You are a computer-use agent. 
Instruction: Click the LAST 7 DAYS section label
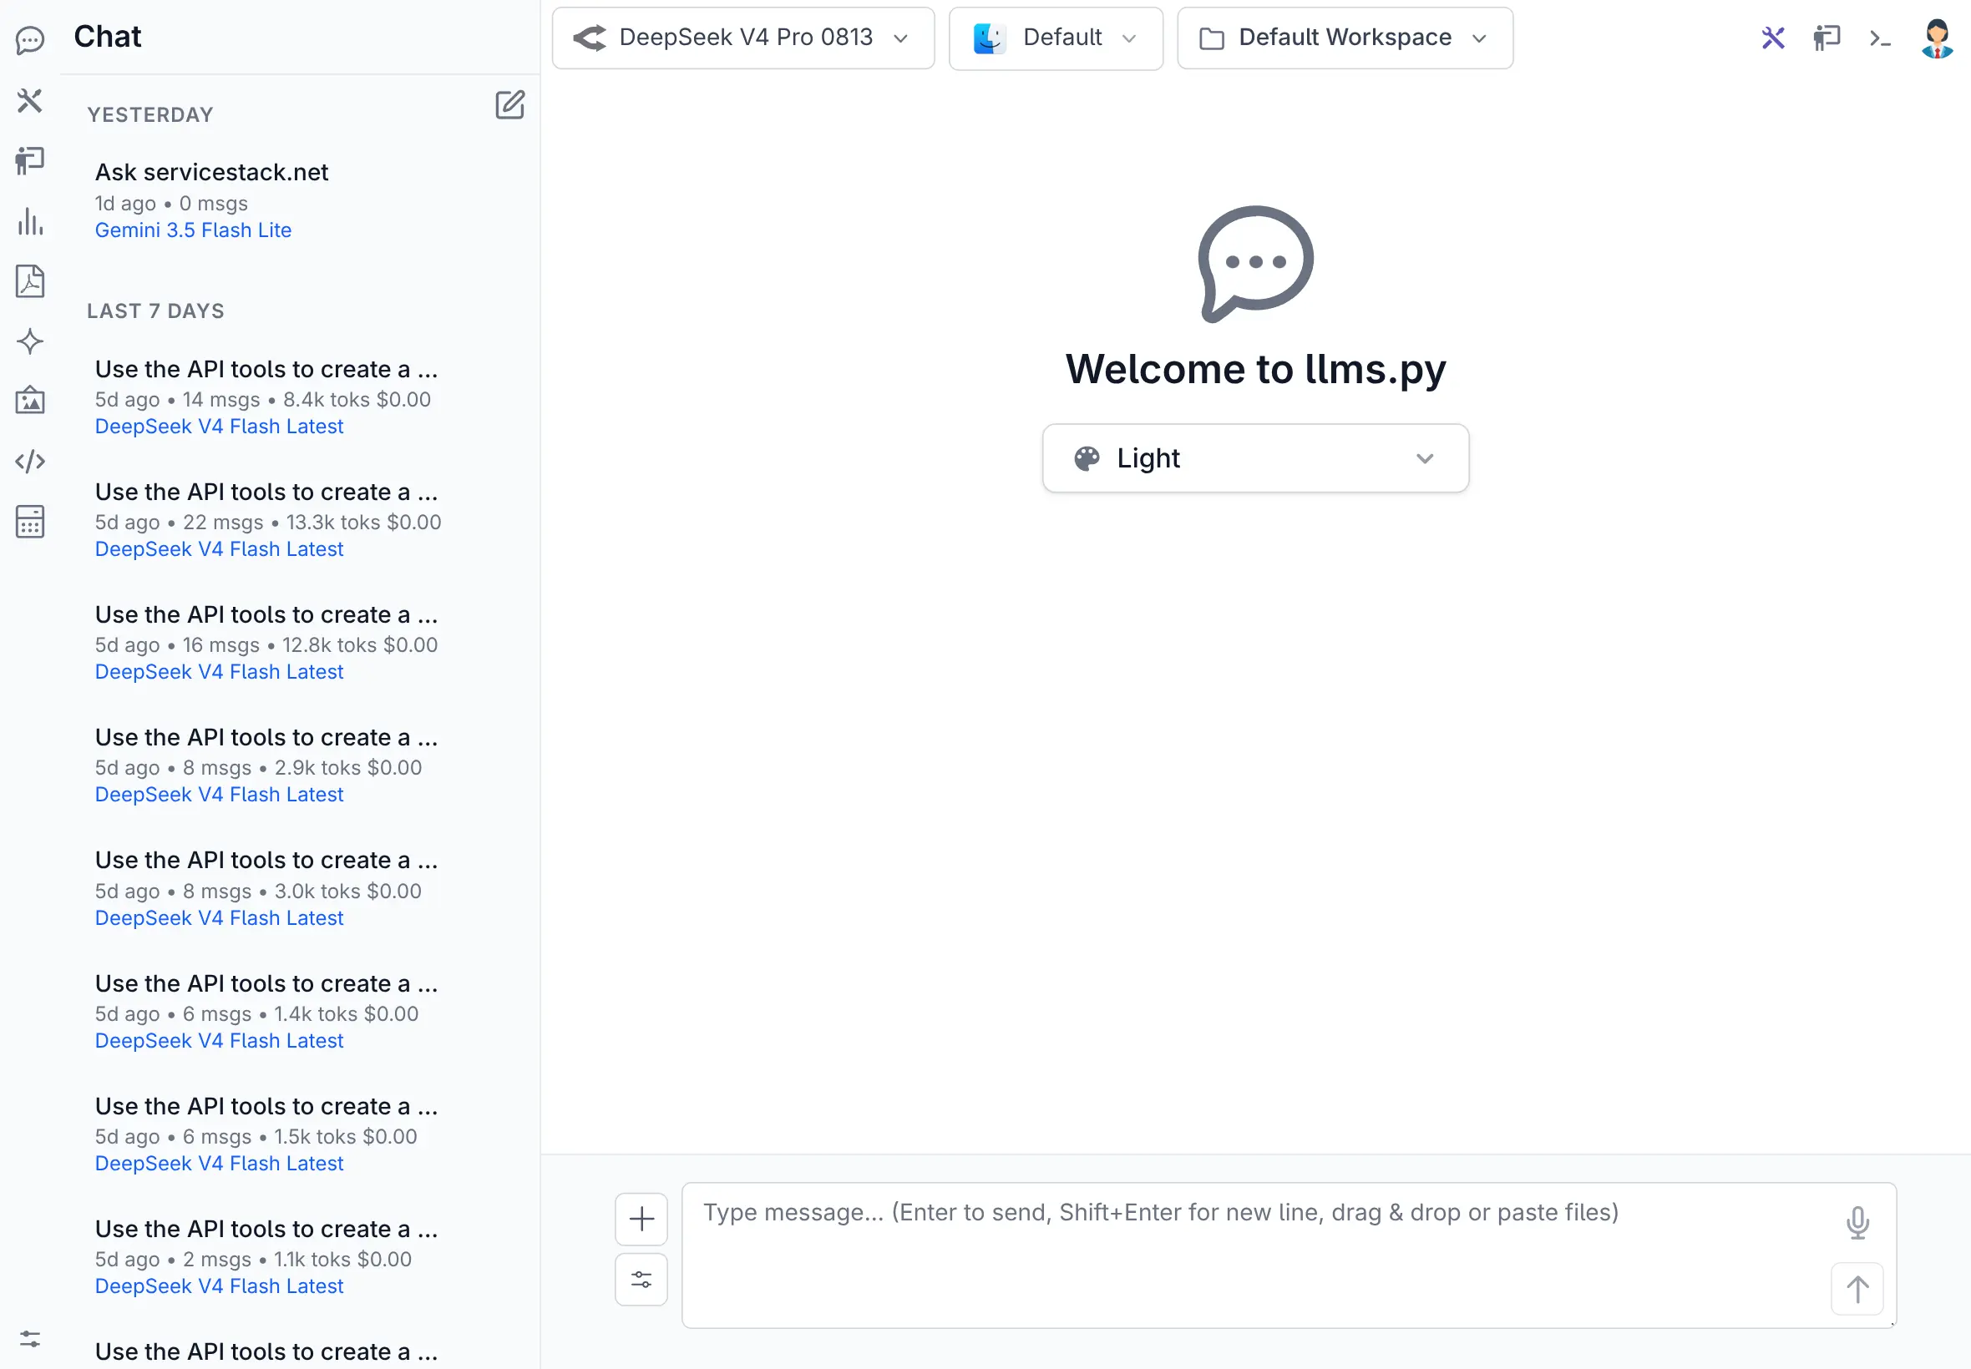(x=155, y=311)
